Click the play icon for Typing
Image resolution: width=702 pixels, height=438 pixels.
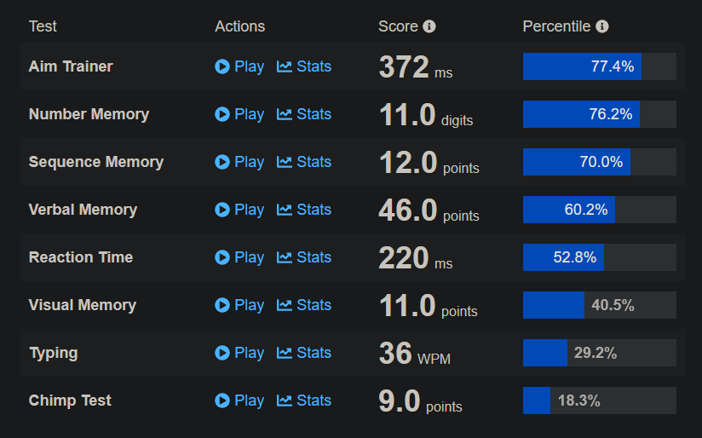point(222,353)
